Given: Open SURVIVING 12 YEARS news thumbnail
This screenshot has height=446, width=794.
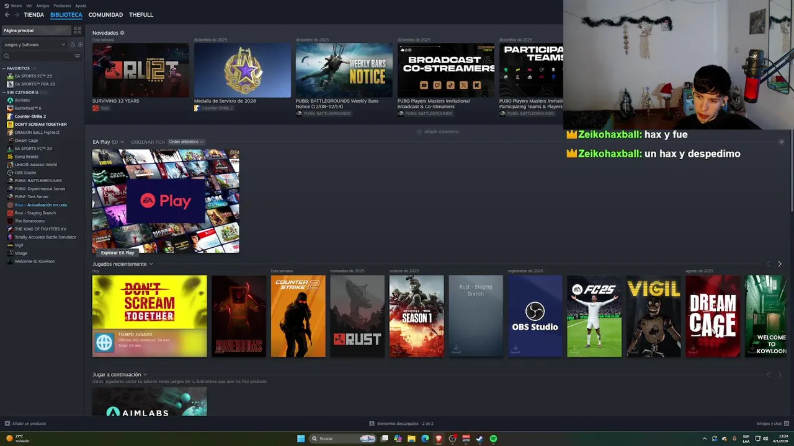Looking at the screenshot, I should (141, 70).
